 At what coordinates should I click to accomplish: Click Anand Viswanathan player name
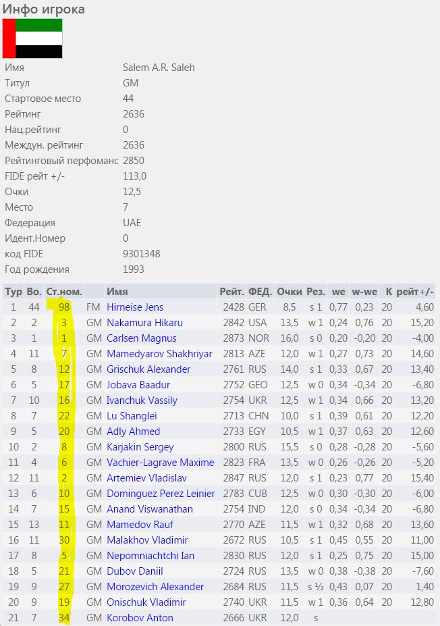click(x=150, y=509)
